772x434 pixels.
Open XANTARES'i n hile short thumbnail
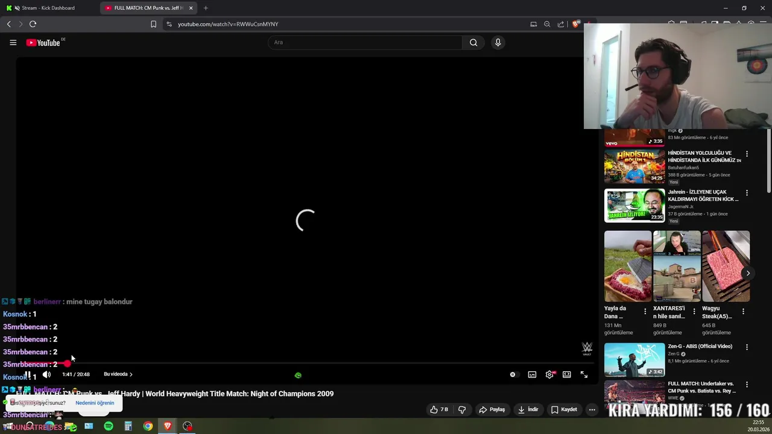coord(677,266)
